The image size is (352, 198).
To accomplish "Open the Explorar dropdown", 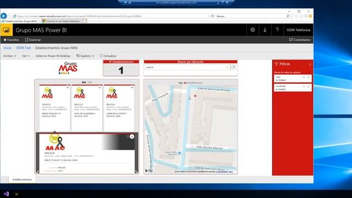I will 85,56.
